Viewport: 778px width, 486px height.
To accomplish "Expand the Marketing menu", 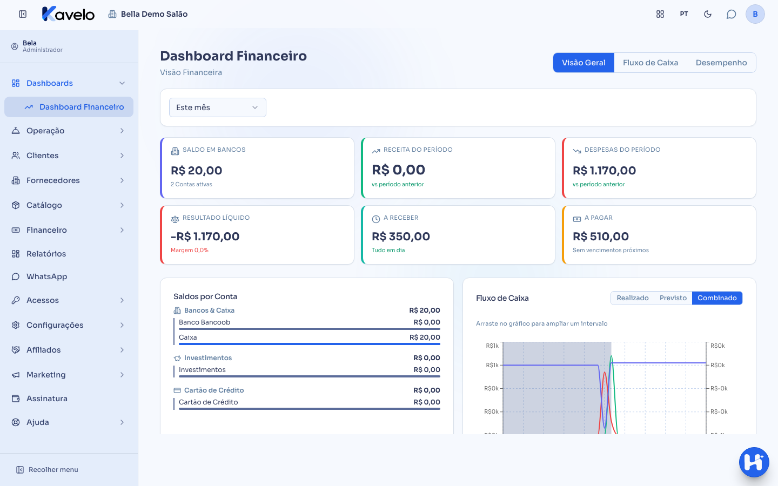I will pyautogui.click(x=69, y=375).
